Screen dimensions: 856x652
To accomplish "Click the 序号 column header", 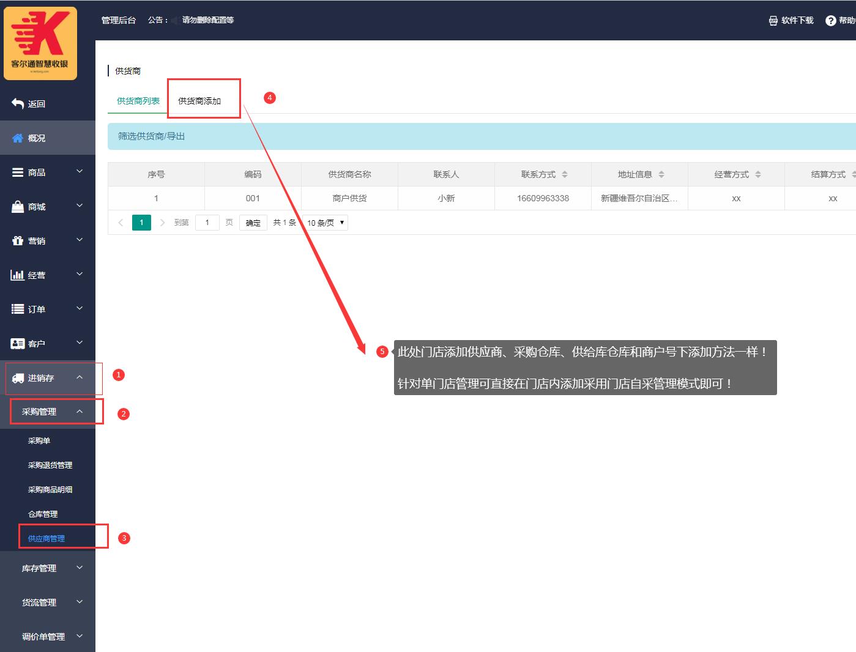I will click(x=156, y=174).
